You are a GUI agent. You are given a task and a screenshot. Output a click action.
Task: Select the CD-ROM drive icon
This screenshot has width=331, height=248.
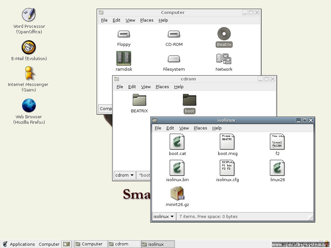tap(174, 34)
